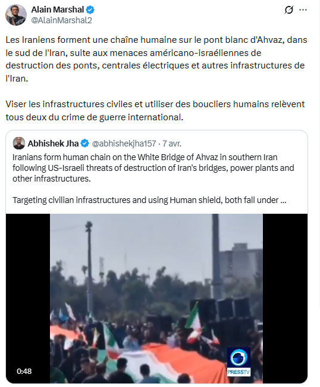Viewport: 320px width, 387px height.
Task: Open the @abhishekjha157 handle
Action: pyautogui.click(x=124, y=143)
